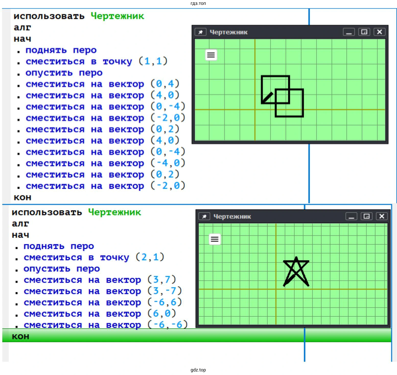Screen dimensions: 397x375
Task: Click the line 'сместиться на вектор (-4,0)'
Action: click(106, 163)
